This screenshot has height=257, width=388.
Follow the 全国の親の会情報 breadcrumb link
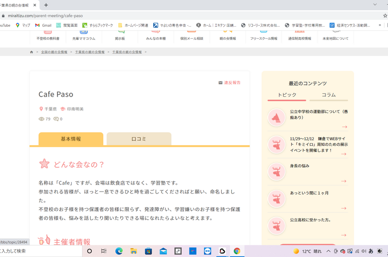click(x=54, y=52)
